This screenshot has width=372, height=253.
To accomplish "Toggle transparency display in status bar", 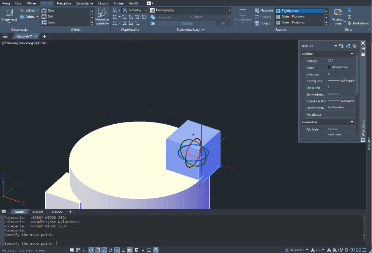I will (130, 250).
